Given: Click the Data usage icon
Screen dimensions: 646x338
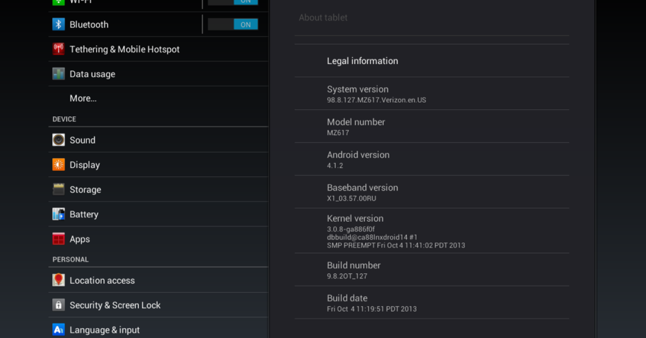Looking at the screenshot, I should (x=58, y=74).
